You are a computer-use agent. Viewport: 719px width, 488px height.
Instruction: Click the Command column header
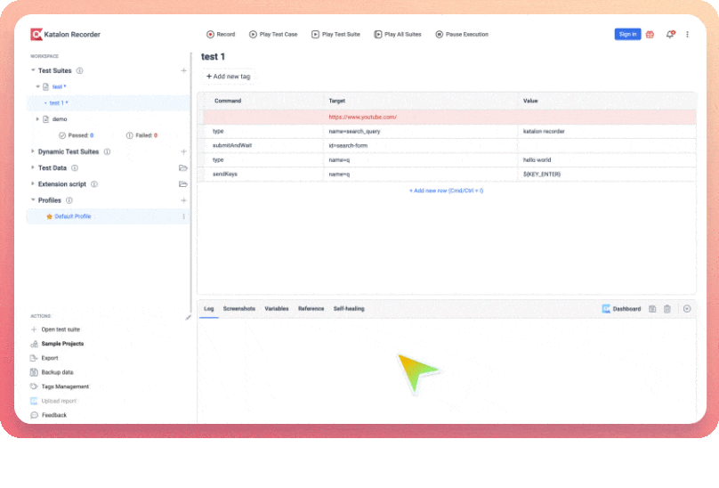[x=228, y=101]
